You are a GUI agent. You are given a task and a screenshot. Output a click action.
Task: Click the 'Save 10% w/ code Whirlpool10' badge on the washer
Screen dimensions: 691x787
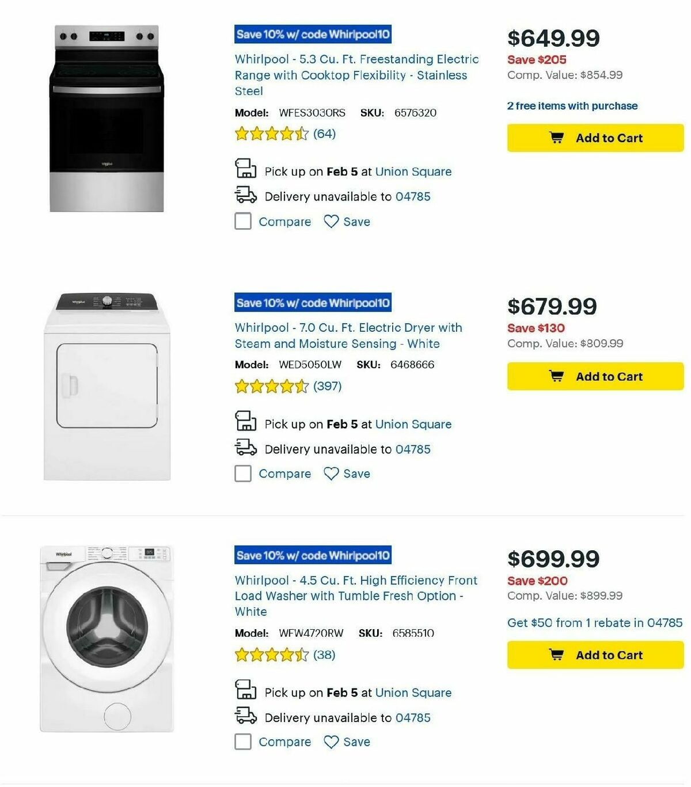(313, 555)
